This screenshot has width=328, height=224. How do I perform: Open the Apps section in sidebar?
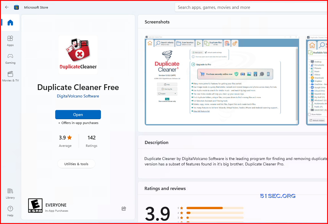click(10, 41)
